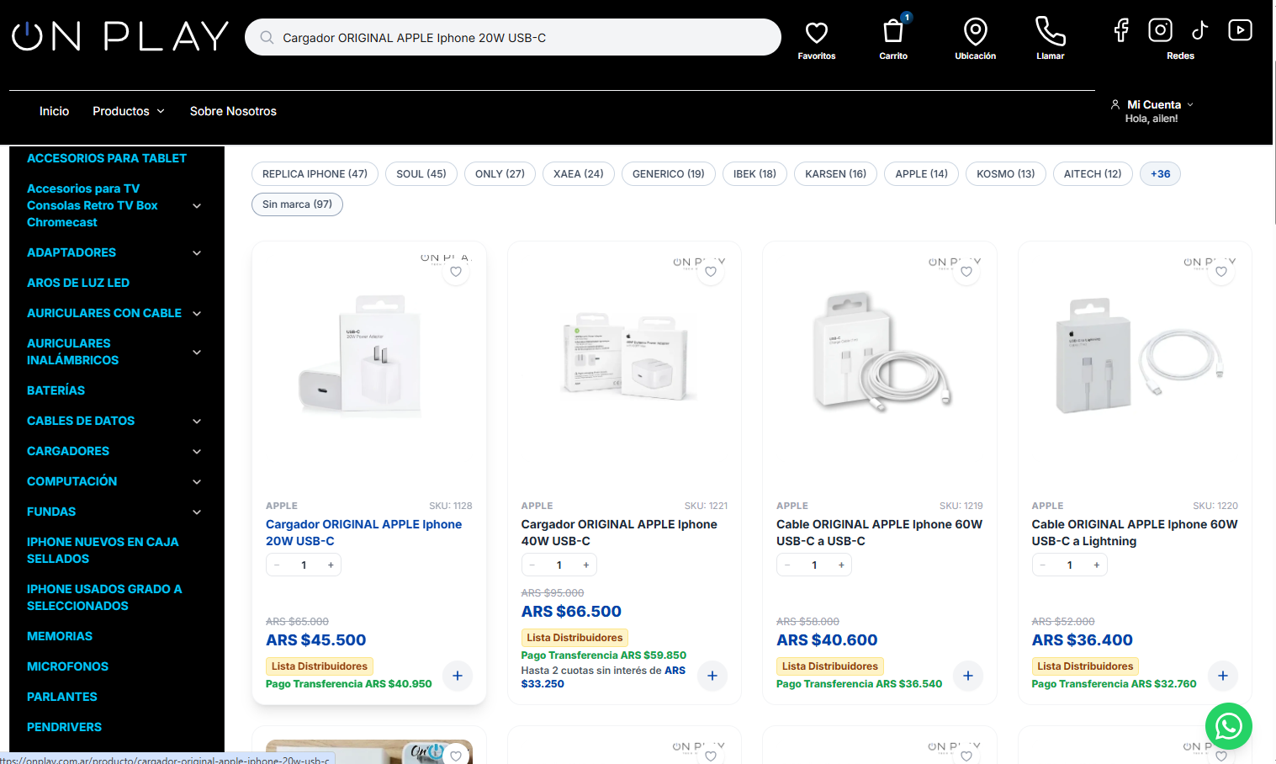Open the Carrito shopping bag icon

click(x=893, y=32)
